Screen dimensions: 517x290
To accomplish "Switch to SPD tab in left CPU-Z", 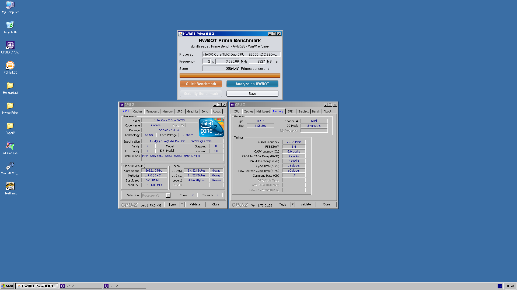I will click(x=180, y=111).
